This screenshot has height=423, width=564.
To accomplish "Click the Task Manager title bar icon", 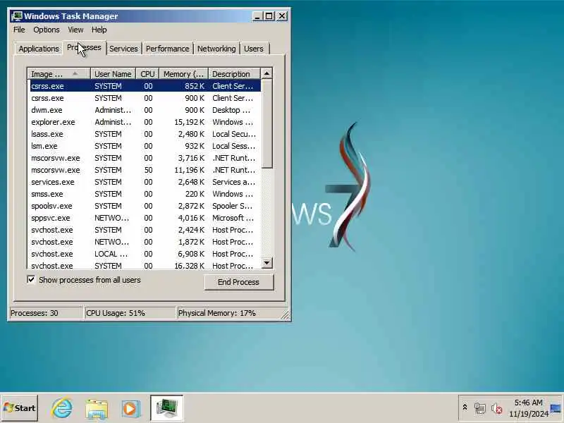I will tap(16, 16).
